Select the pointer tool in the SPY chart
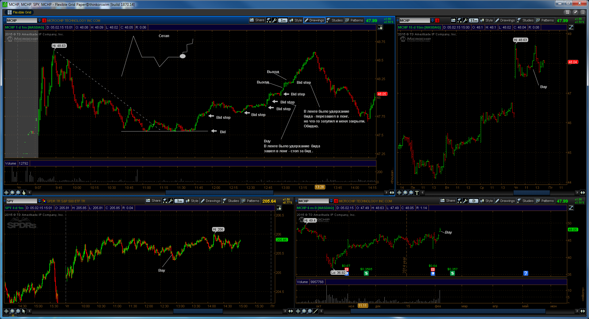The height and width of the screenshot is (319, 589). point(24,311)
